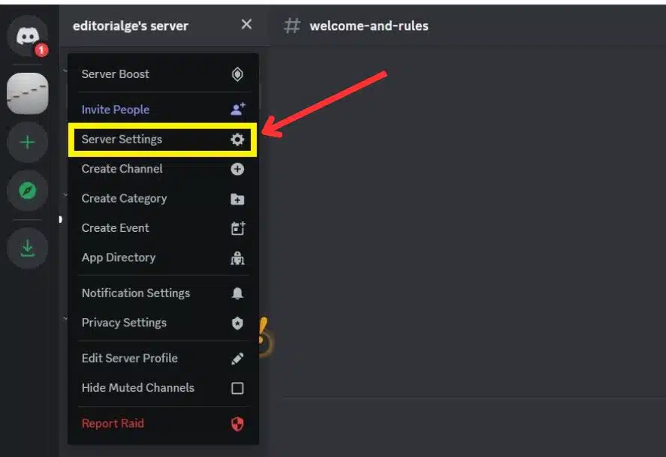Click the Invite People person-plus icon

[236, 109]
